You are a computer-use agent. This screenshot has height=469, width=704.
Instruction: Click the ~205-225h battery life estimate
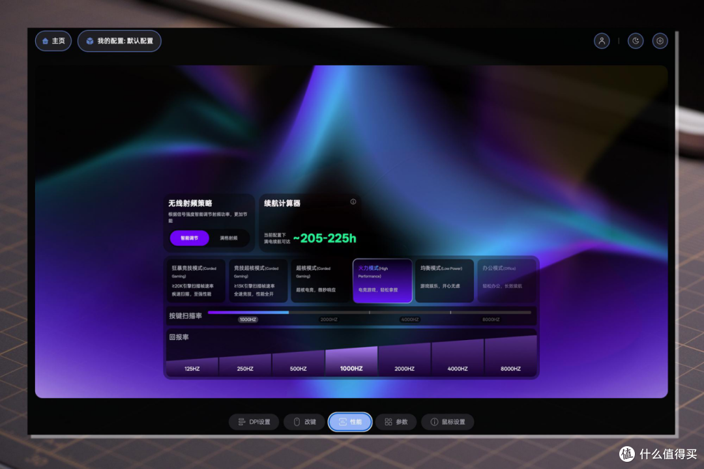coord(325,238)
